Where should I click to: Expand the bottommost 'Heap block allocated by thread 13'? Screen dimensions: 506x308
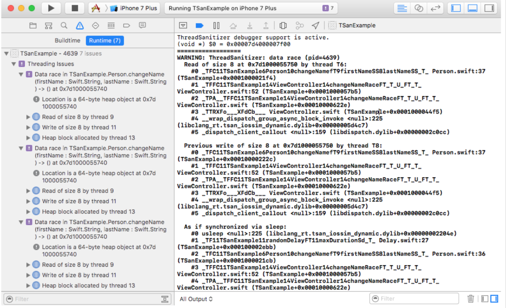(x=28, y=286)
